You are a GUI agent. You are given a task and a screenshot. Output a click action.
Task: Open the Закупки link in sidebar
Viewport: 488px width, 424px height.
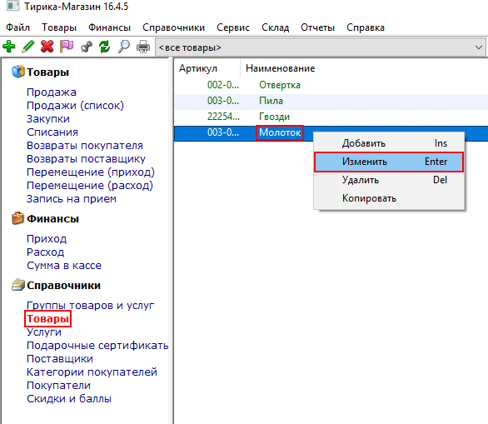(48, 119)
